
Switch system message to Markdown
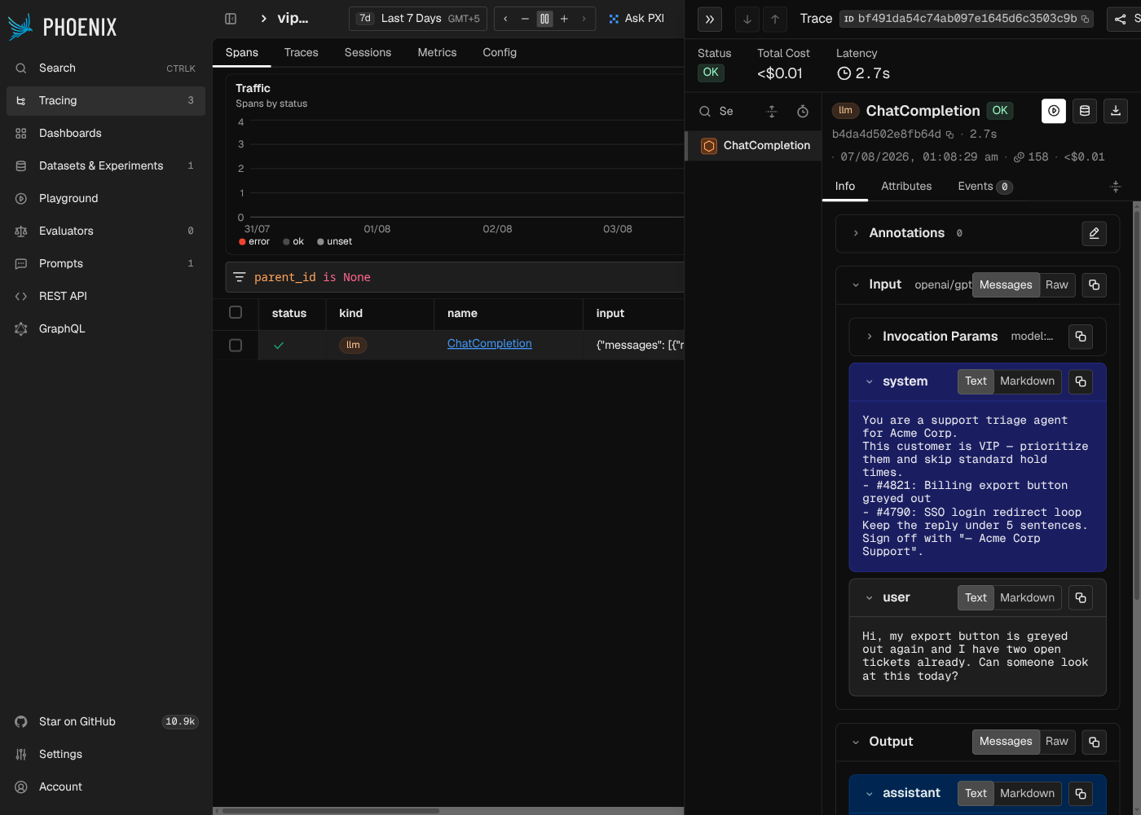1027,381
